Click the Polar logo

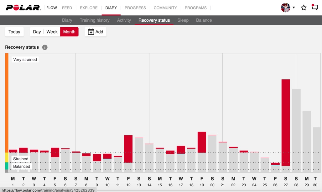[x=23, y=8]
